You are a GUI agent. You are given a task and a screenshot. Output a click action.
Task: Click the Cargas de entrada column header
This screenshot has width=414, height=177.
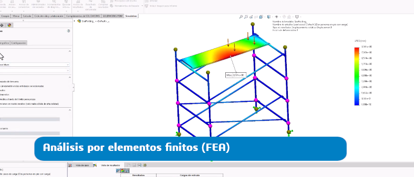(190, 175)
